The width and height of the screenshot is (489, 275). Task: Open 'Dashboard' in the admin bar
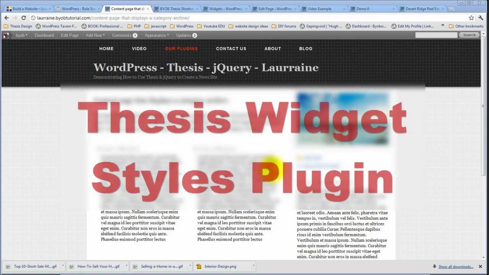pyautogui.click(x=44, y=35)
